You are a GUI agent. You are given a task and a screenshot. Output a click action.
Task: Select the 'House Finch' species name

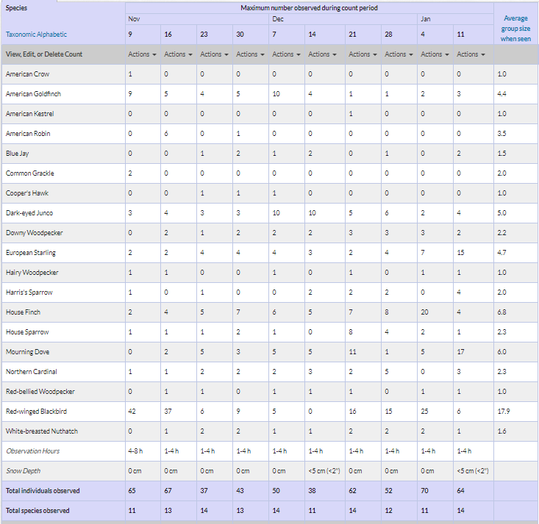[23, 312]
